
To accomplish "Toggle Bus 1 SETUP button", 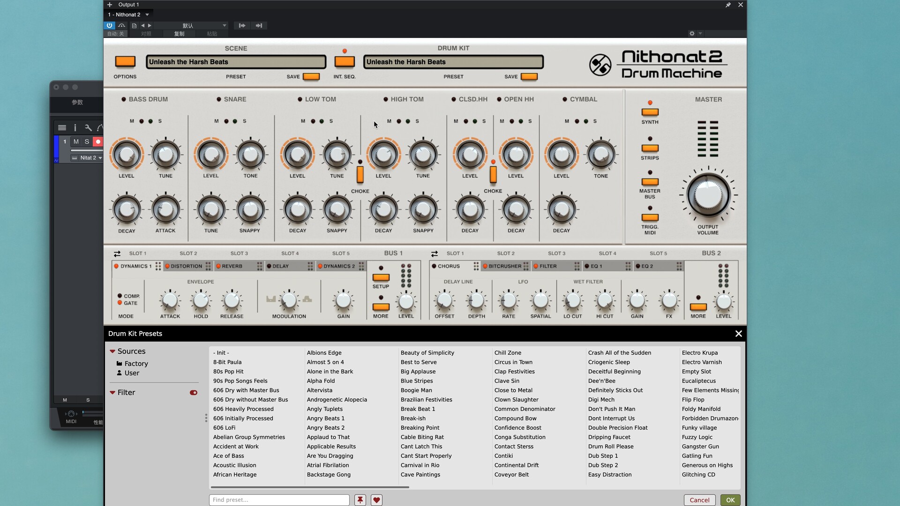I will click(381, 277).
